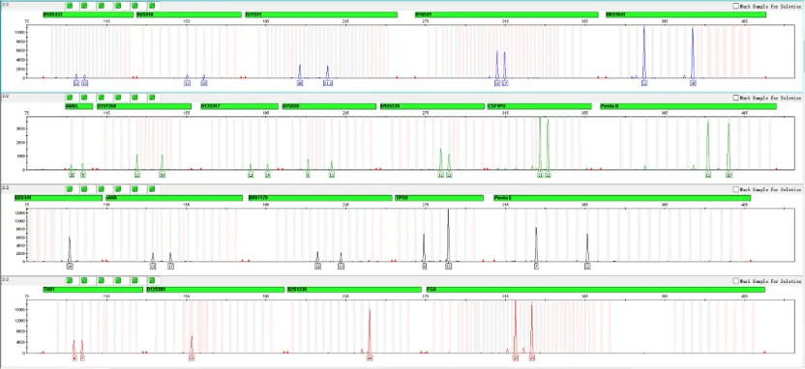Check third green quality flag in TH01 panel
Image resolution: width=805 pixels, height=369 pixels.
[102, 280]
